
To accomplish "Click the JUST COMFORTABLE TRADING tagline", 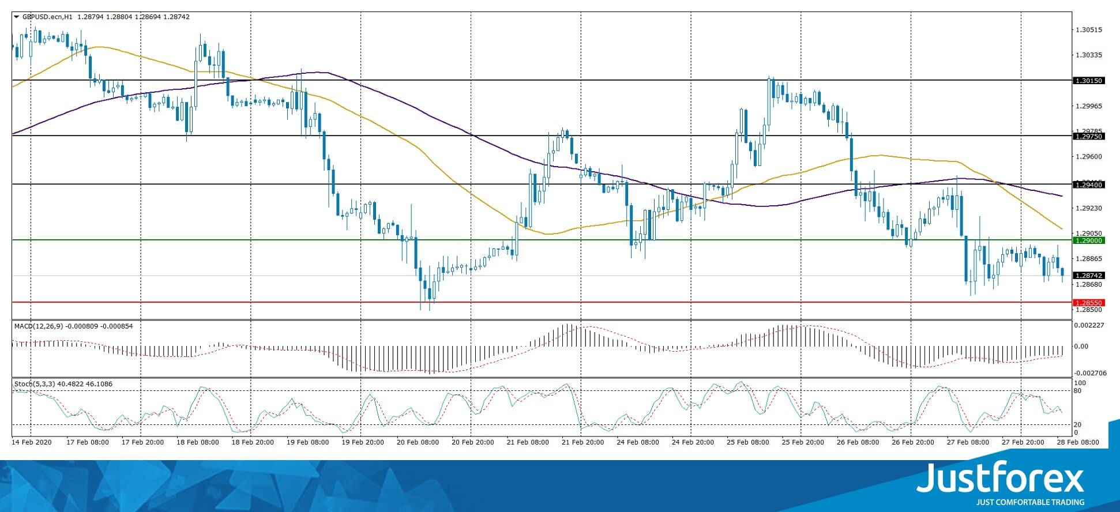I will click(1030, 502).
